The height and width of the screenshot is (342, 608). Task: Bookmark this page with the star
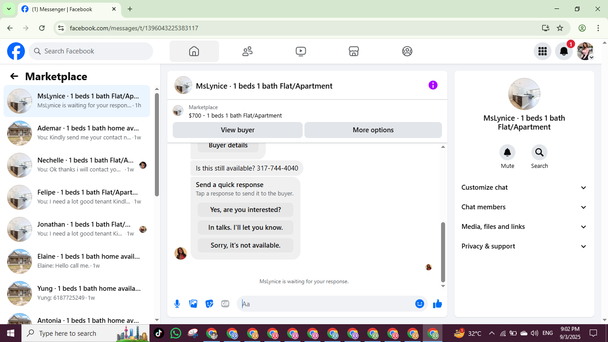click(x=560, y=28)
